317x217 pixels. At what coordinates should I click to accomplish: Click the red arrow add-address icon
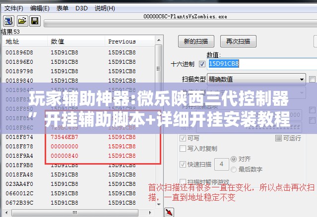(x=169, y=212)
